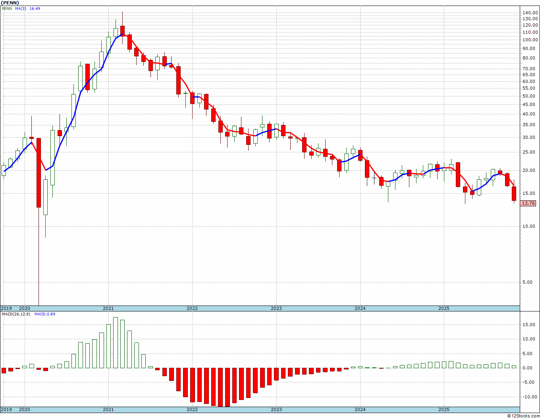Click 2019 on the MACD panel time axis
Viewport: 540px width, 419px height.
pyautogui.click(x=6, y=410)
